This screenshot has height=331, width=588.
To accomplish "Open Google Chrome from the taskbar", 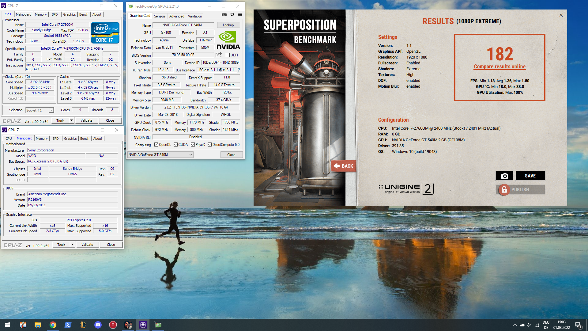I will point(53,325).
